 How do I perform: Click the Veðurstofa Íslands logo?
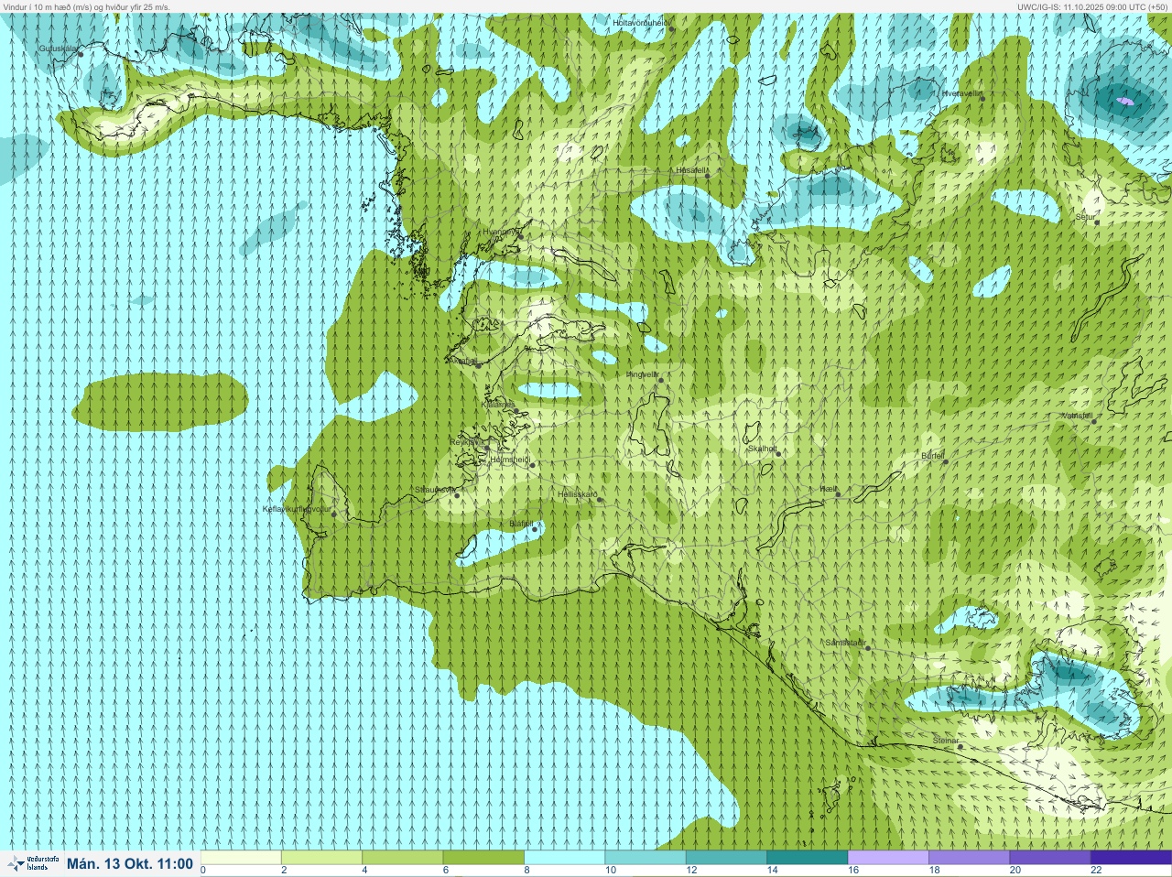click(33, 863)
